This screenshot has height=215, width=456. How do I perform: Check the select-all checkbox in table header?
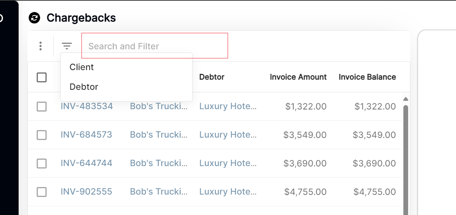tap(41, 77)
